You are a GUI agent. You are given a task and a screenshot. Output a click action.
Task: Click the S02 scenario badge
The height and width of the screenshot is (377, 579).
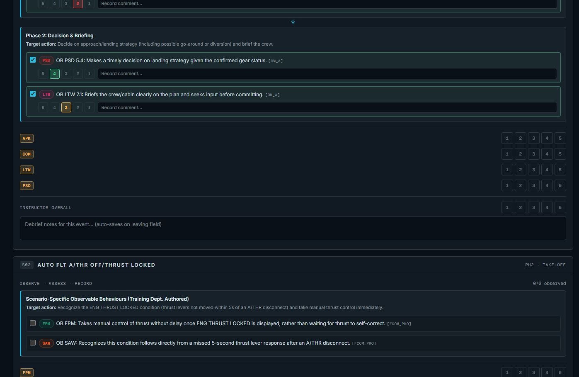(x=27, y=265)
